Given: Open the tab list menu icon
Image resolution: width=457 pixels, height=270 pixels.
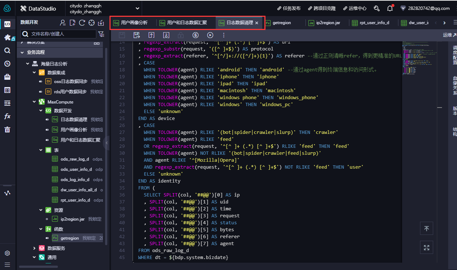Looking at the screenshot, I should coord(455,23).
